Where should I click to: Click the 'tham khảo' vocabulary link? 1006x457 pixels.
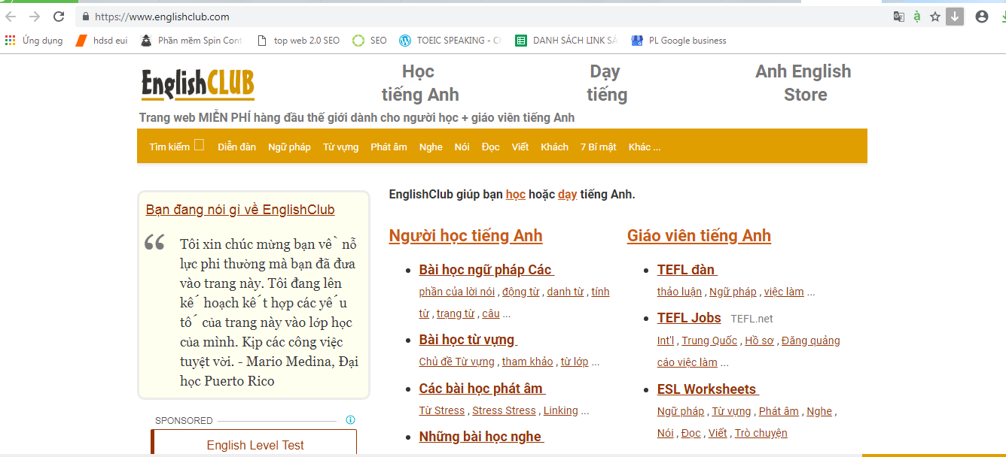[527, 362]
